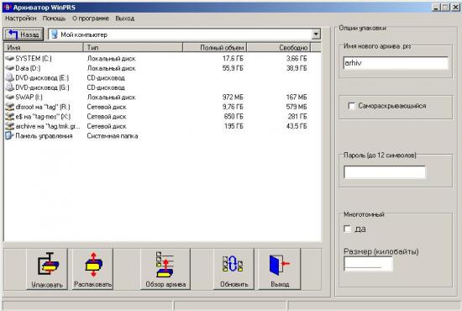Click the 9,76 ГБ total size value
Viewport: 462px width, 311px height.
[233, 107]
